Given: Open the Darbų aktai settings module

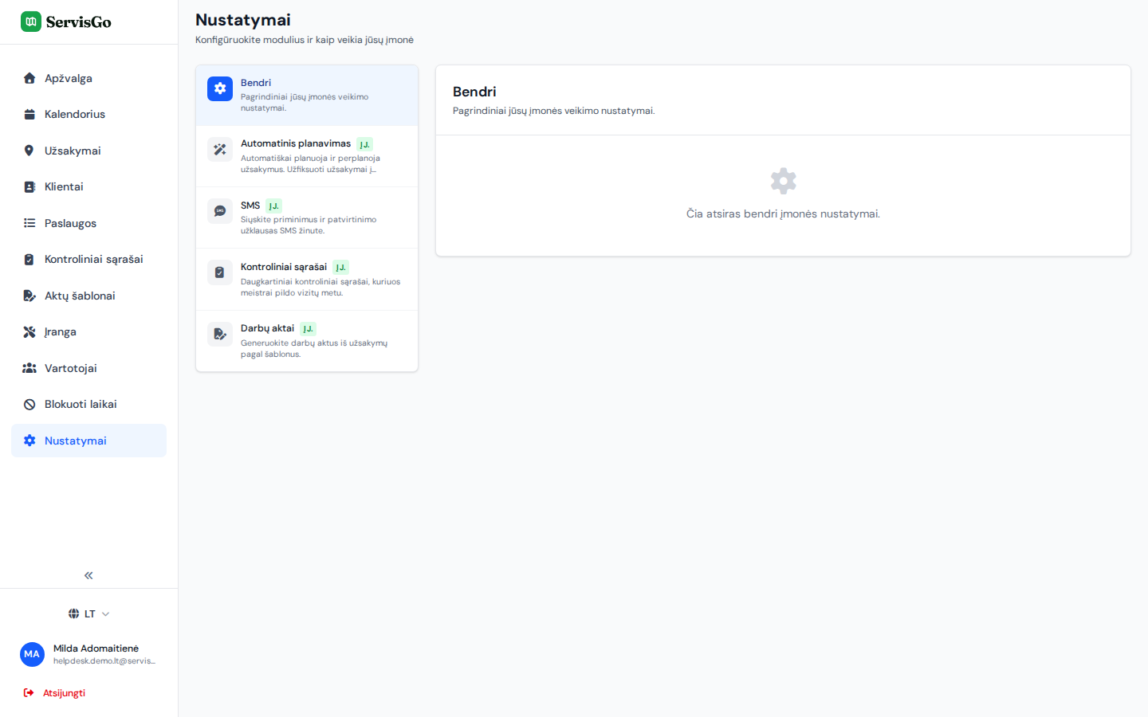Looking at the screenshot, I should [x=307, y=341].
